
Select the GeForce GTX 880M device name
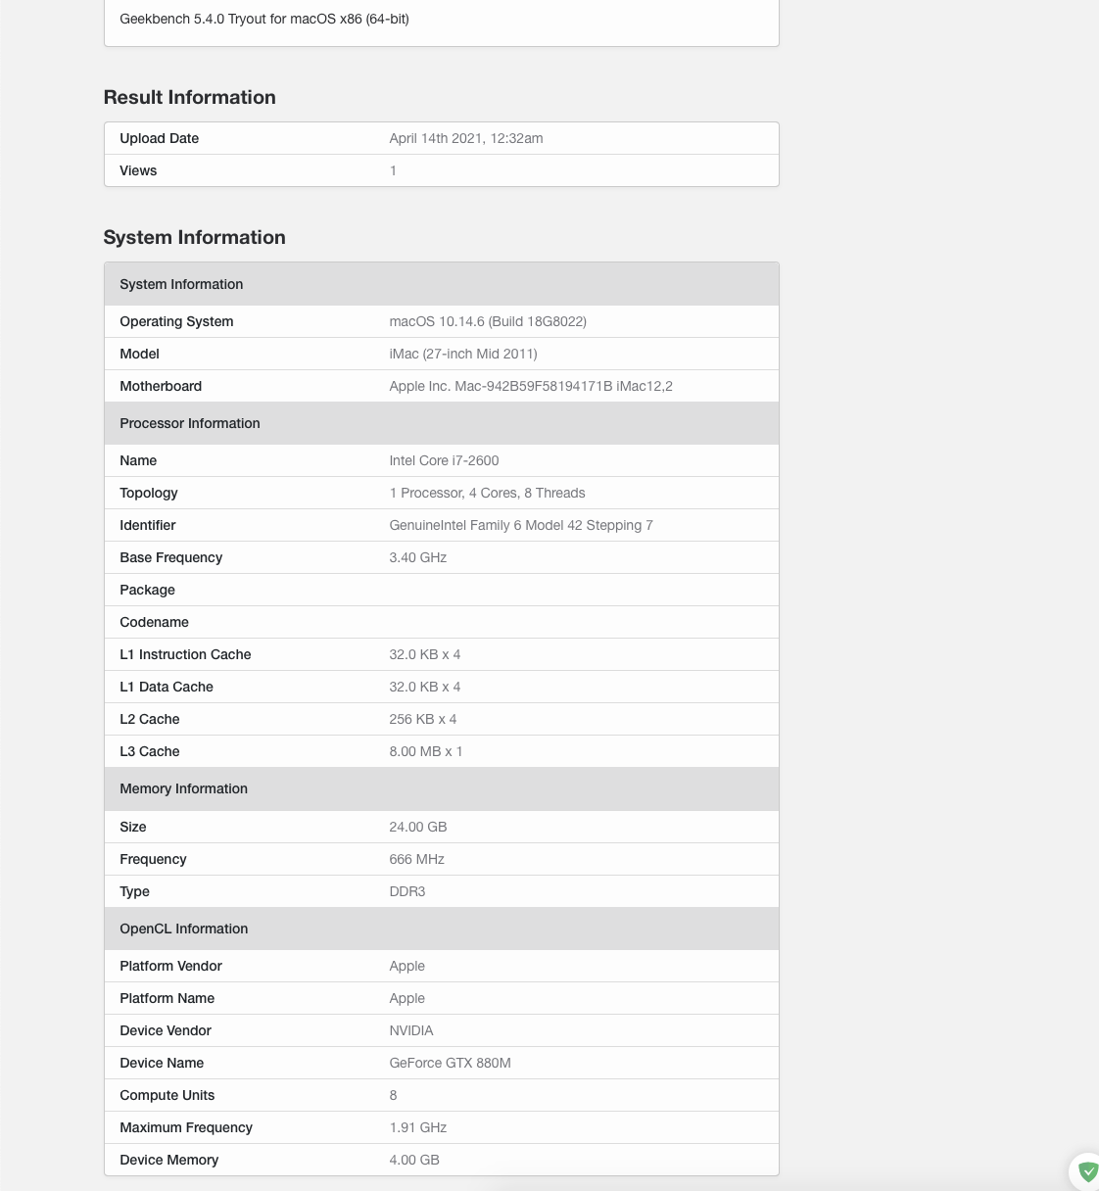pyautogui.click(x=450, y=1063)
